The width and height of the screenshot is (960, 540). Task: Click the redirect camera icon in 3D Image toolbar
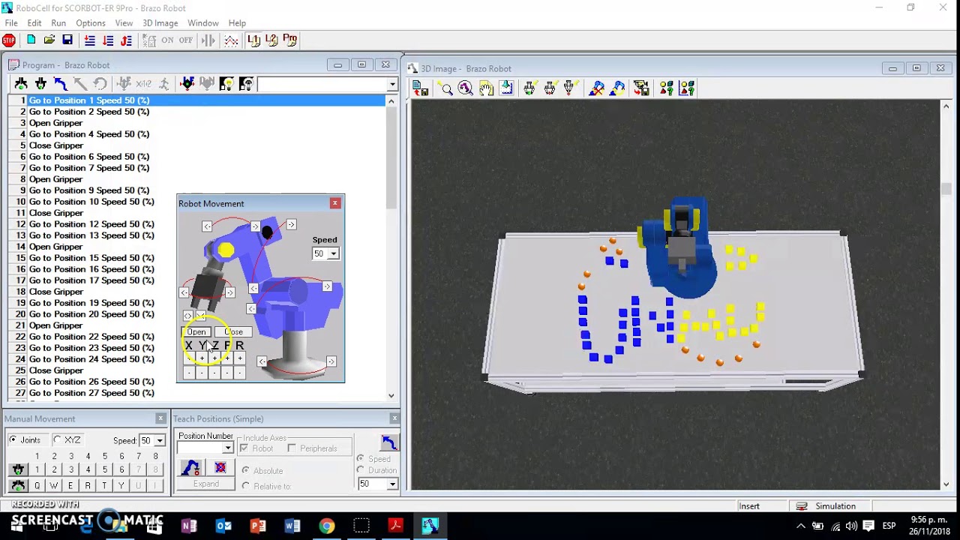[x=506, y=88]
